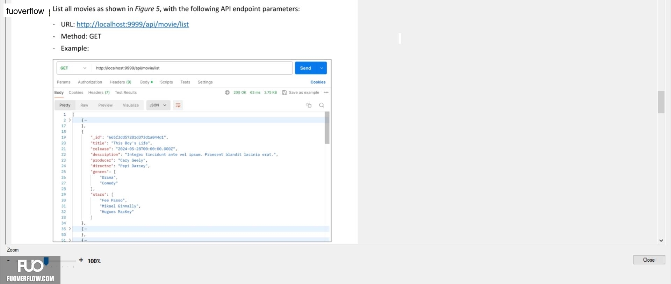This screenshot has height=284, width=671.
Task: Click the "Drama" genre entry
Action: (108, 177)
